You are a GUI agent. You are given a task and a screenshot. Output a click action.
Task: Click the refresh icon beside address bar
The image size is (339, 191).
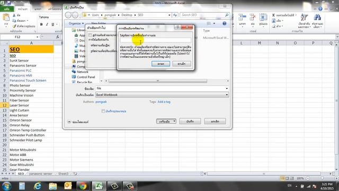point(175,15)
